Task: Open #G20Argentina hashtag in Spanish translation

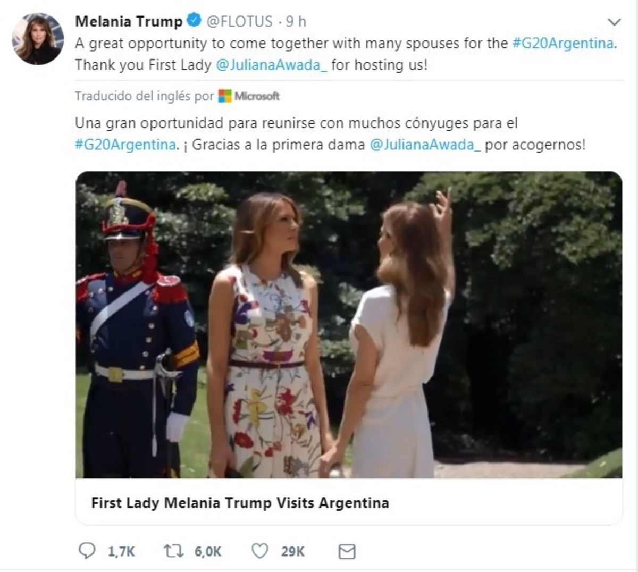Action: 125,145
